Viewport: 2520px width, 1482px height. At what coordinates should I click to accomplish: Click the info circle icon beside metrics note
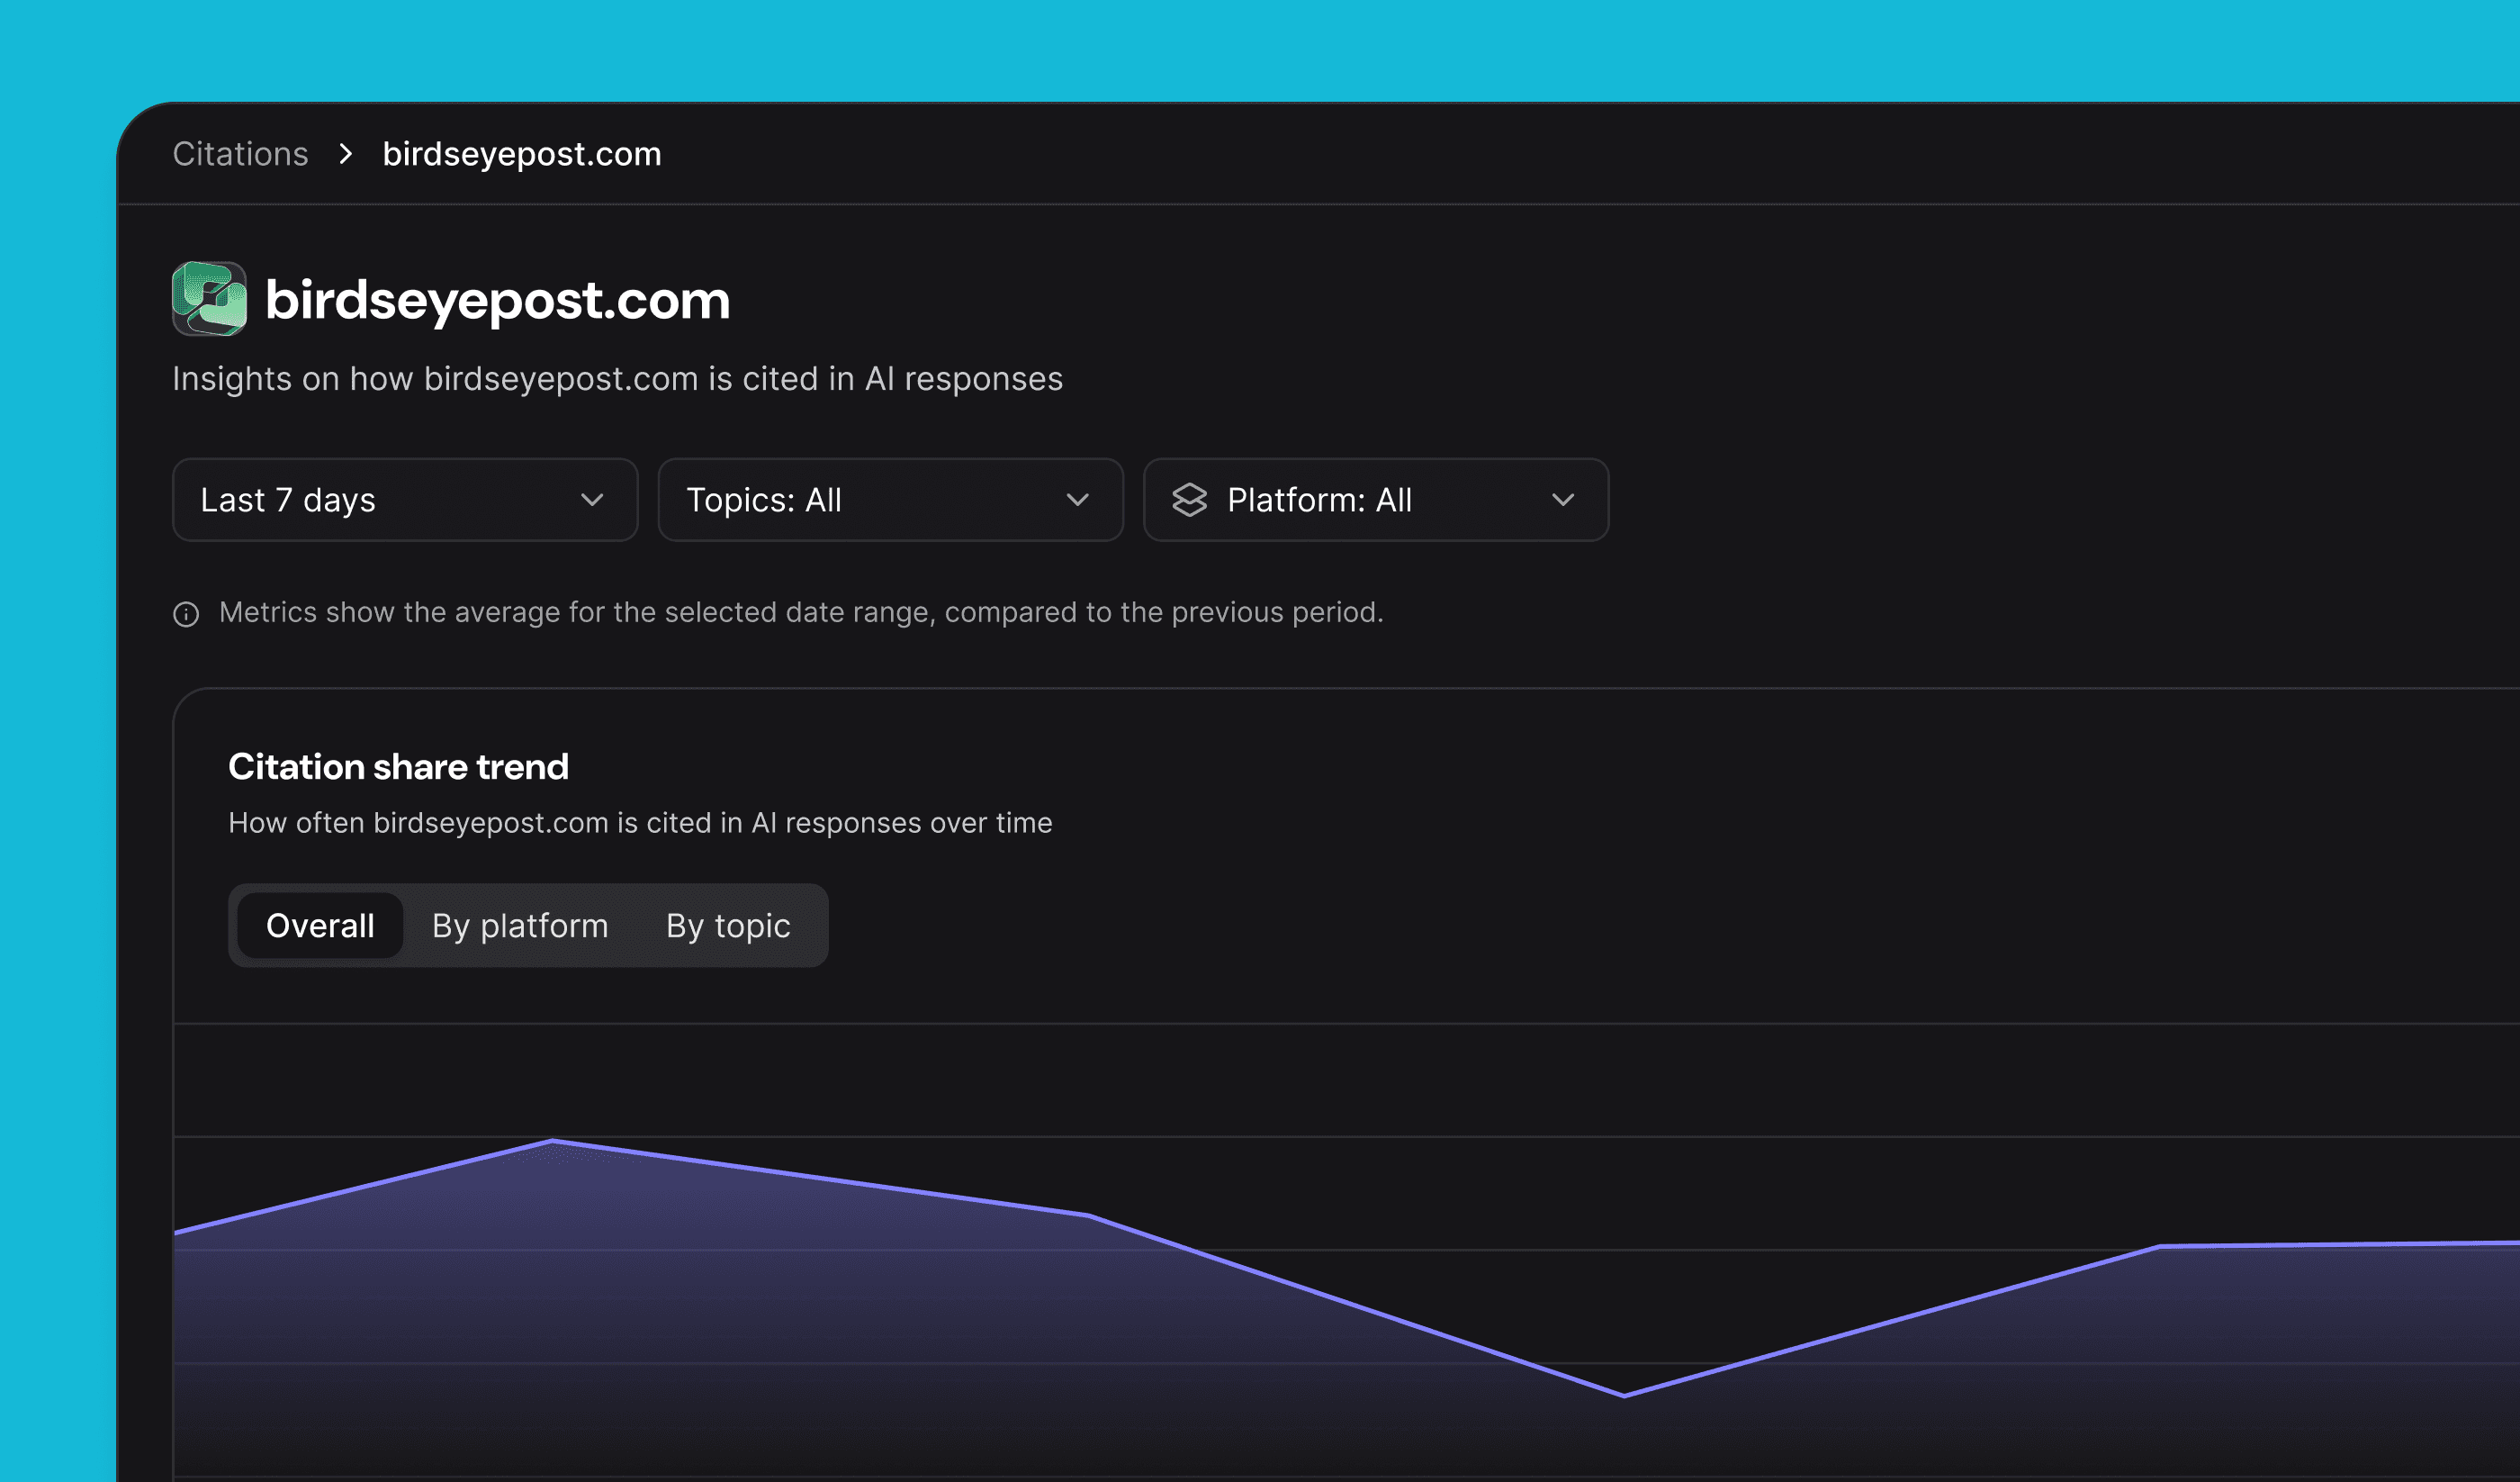tap(186, 613)
